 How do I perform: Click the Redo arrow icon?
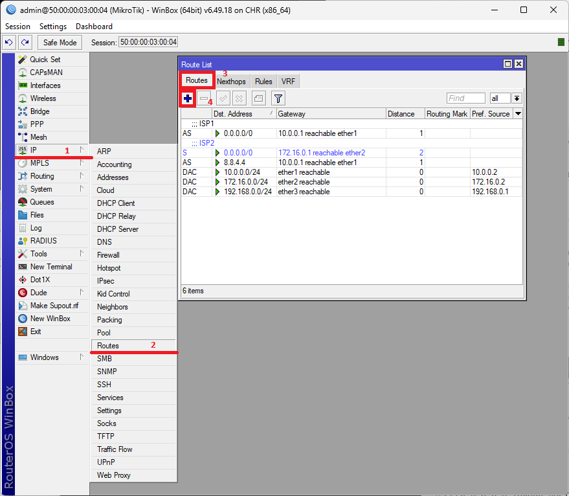(25, 42)
